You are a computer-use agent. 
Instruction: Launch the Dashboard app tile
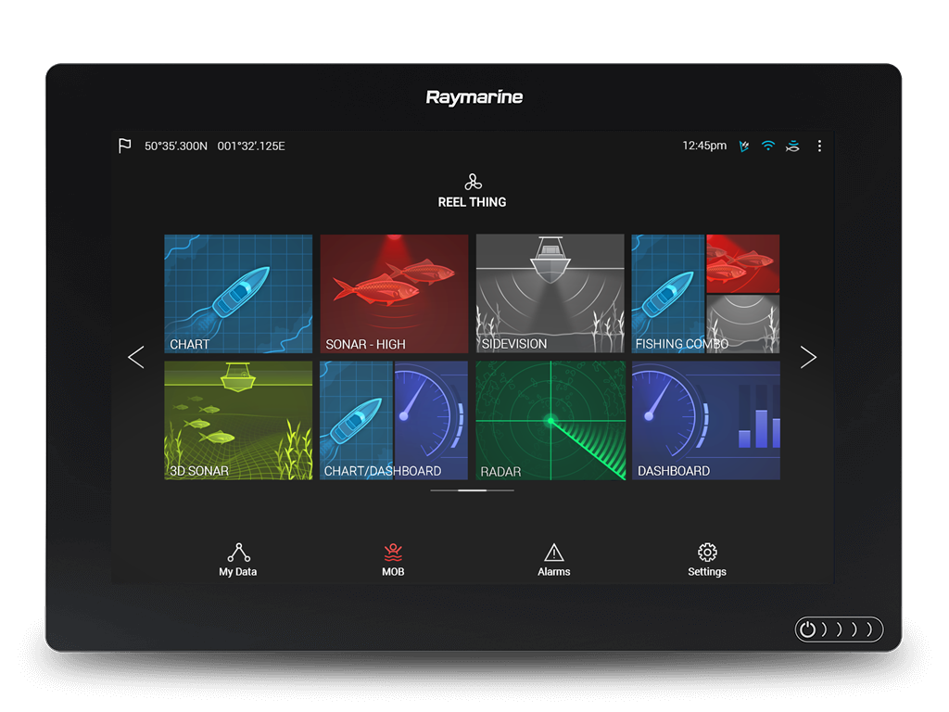click(x=705, y=421)
